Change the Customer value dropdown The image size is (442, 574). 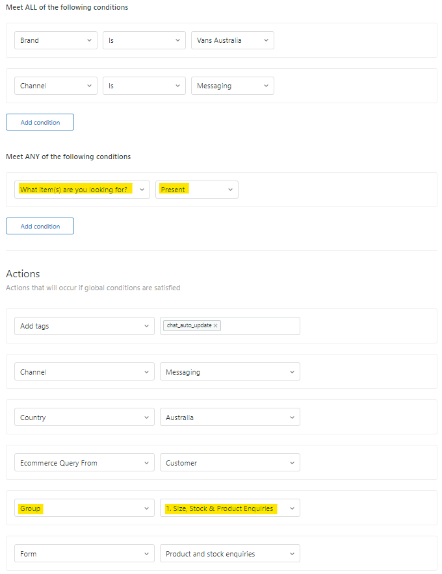pos(230,463)
